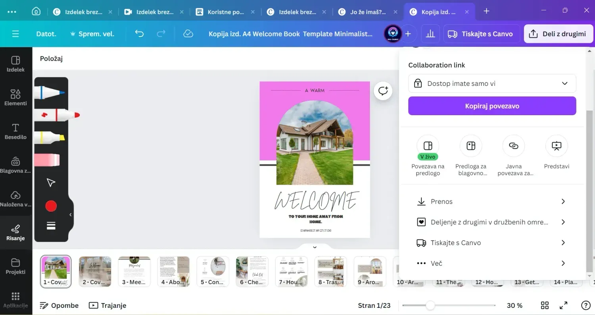Open the Blagovna znamka panel

[15, 165]
